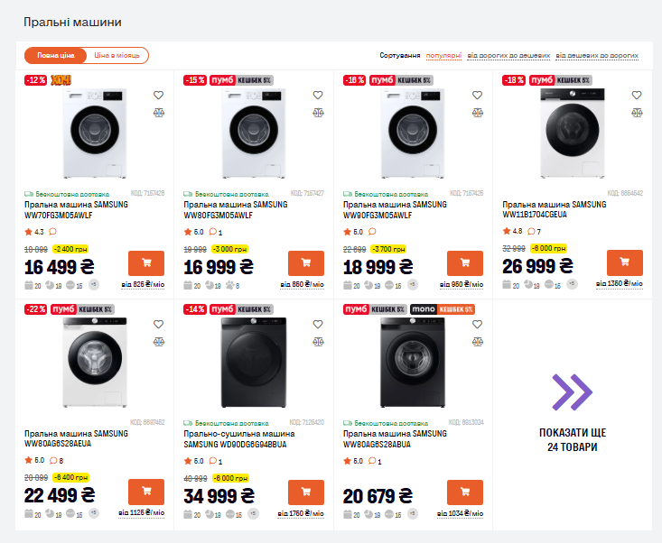This screenshot has height=543, width=662.
Task: Sort 'від дорогих до дешевих'
Action: (508, 56)
